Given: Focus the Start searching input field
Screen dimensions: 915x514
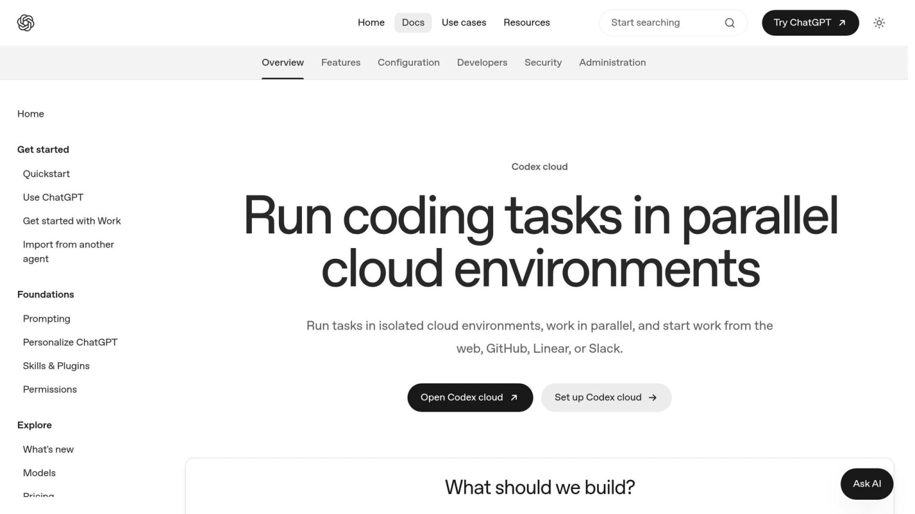Looking at the screenshot, I should [x=673, y=23].
